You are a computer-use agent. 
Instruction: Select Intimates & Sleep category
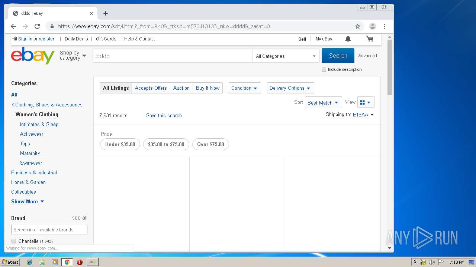[39, 124]
